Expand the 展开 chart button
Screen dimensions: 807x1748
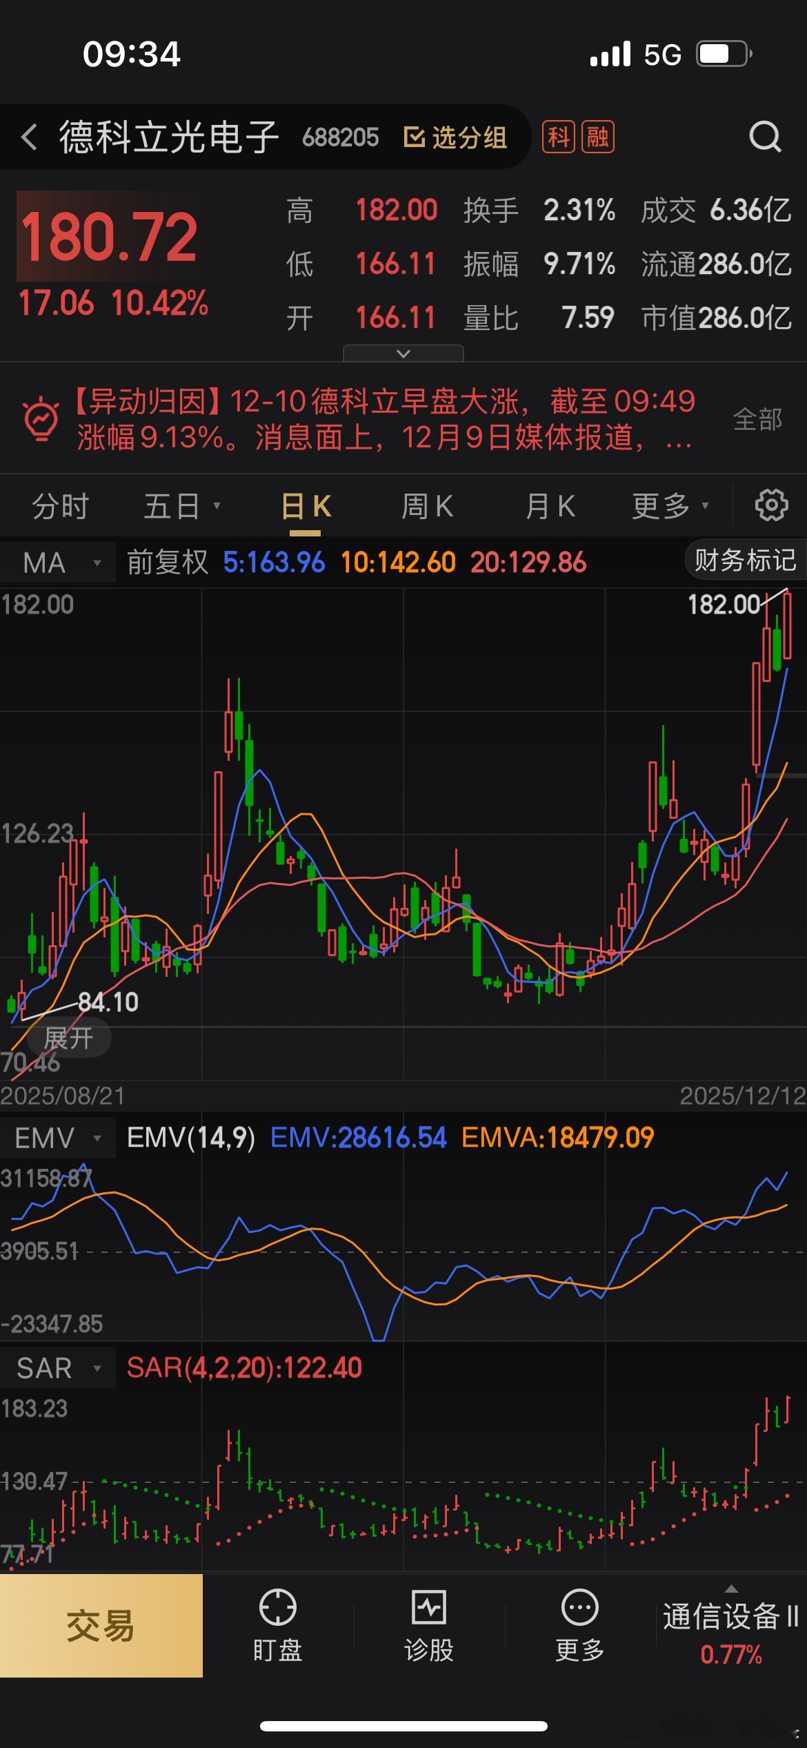click(69, 1038)
